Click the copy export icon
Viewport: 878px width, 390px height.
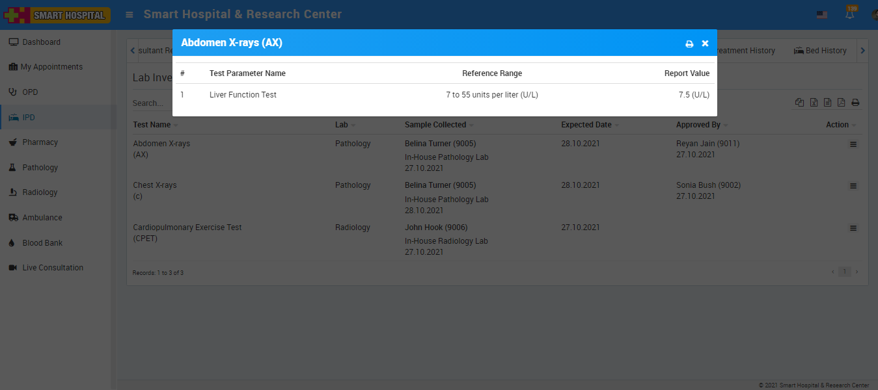800,102
